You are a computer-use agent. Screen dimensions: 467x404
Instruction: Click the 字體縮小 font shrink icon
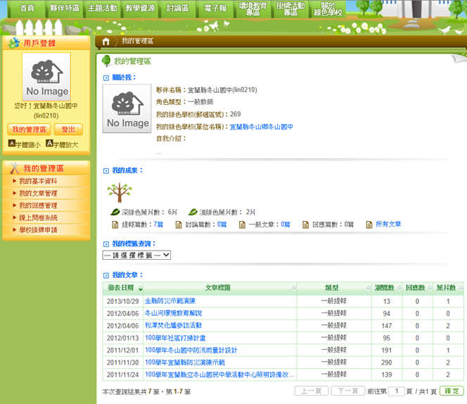pos(12,144)
